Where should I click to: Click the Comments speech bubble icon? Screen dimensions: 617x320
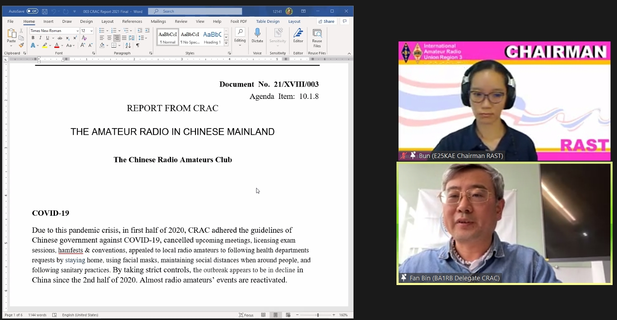click(x=345, y=21)
